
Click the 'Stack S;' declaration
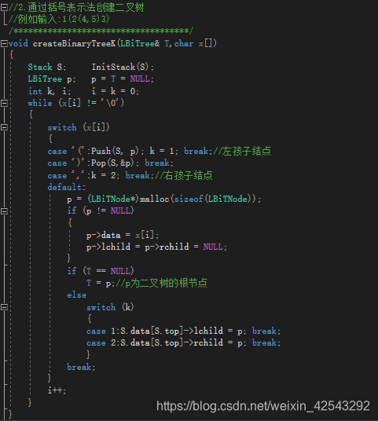(46, 67)
